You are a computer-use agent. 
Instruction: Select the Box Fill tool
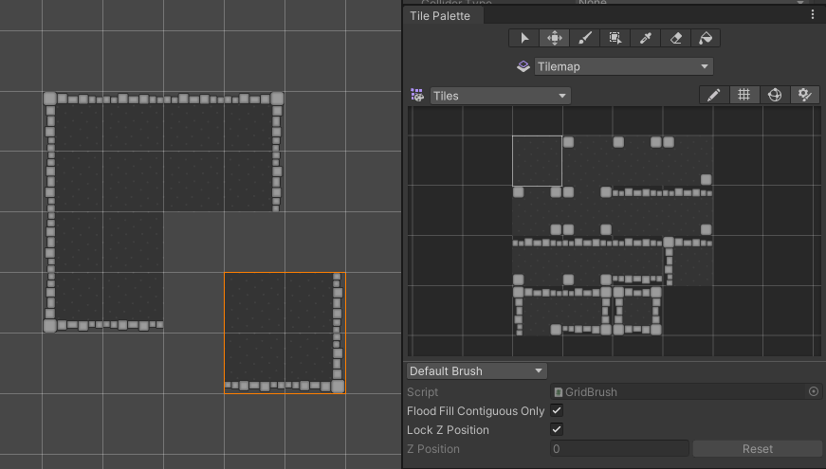tap(615, 38)
